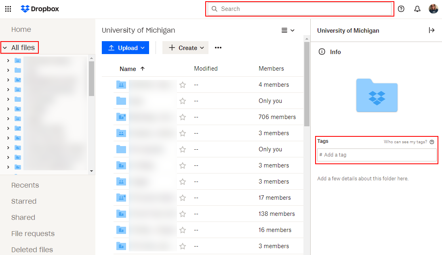
Task: Open the Create dropdown menu
Action: tap(185, 48)
